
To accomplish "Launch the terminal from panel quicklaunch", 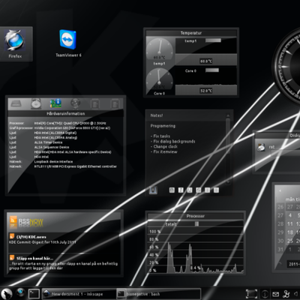I will (34, 293).
